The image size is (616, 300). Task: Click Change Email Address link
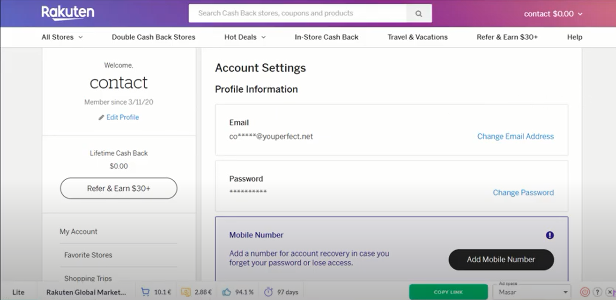515,136
